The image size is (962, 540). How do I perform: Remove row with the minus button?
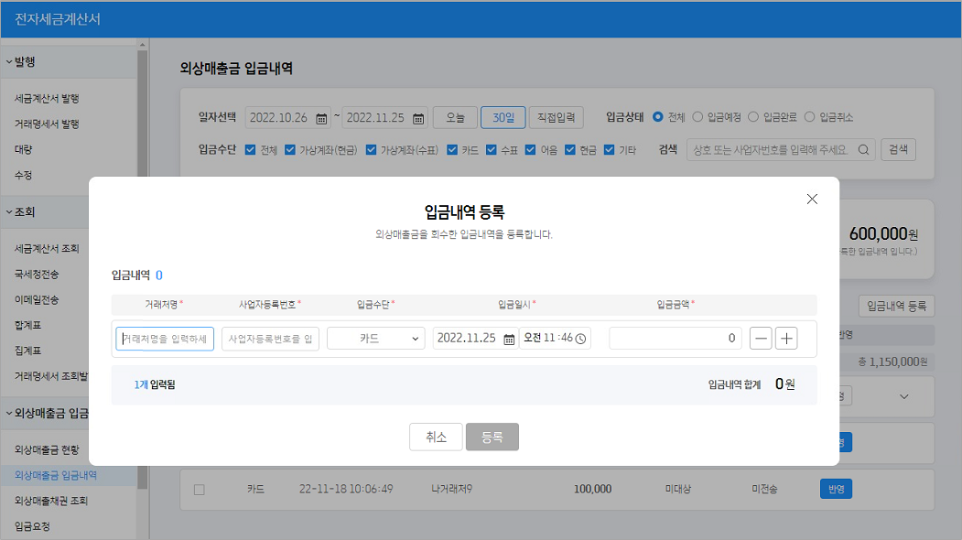click(761, 338)
